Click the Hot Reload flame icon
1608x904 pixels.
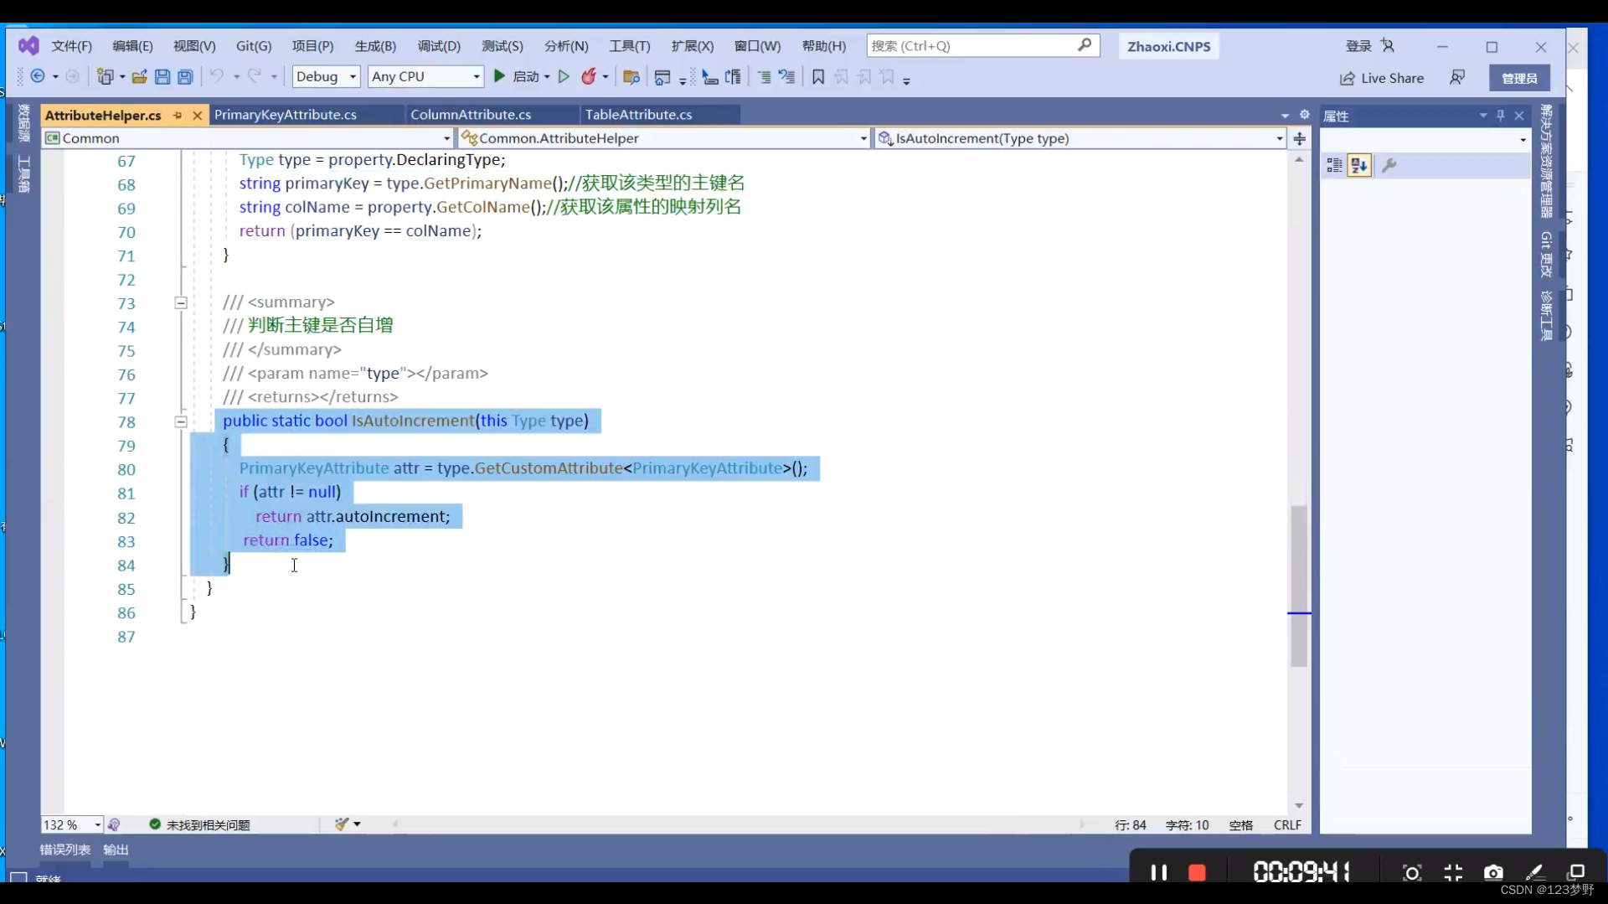[x=589, y=76]
